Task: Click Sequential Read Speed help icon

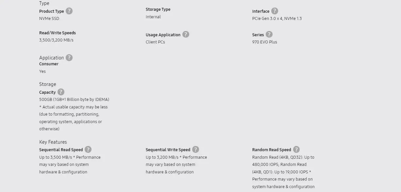Action: (x=88, y=150)
